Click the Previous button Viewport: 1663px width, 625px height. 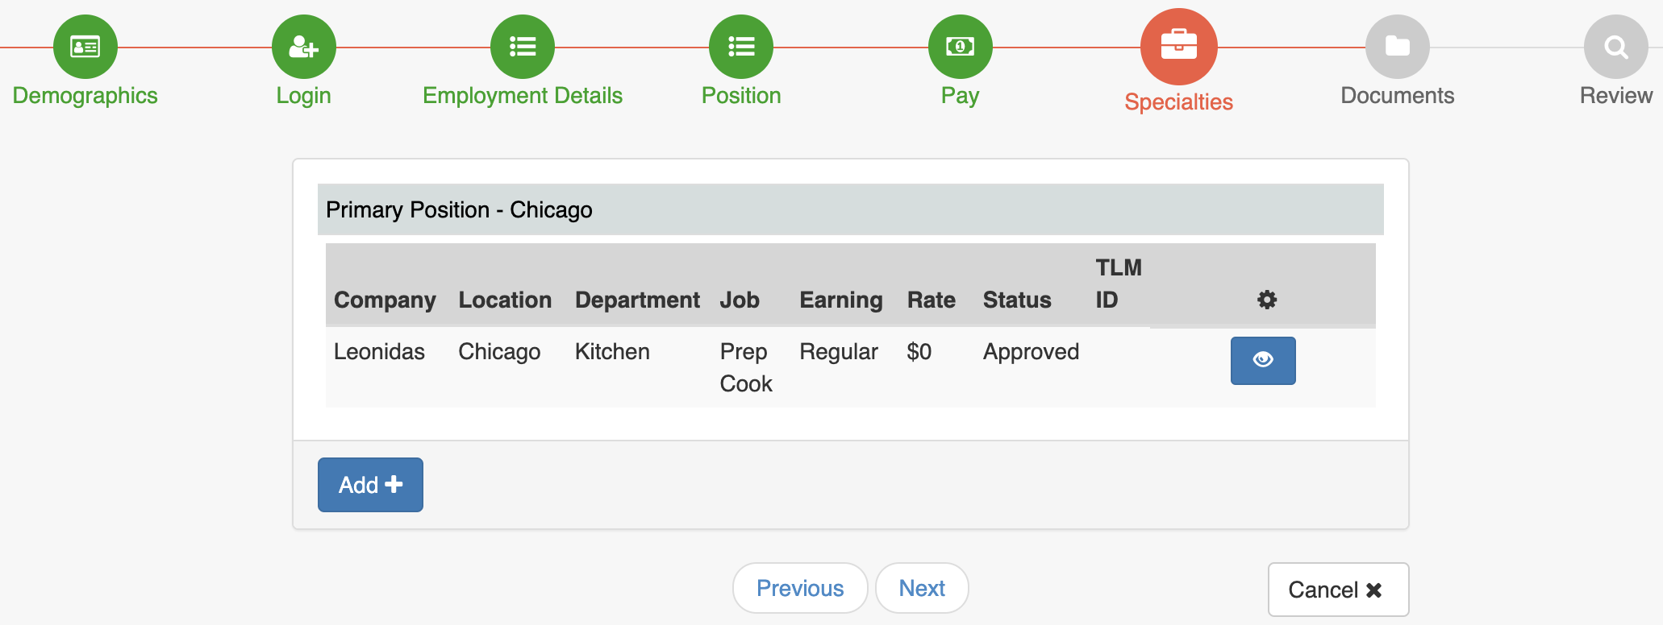point(799,588)
